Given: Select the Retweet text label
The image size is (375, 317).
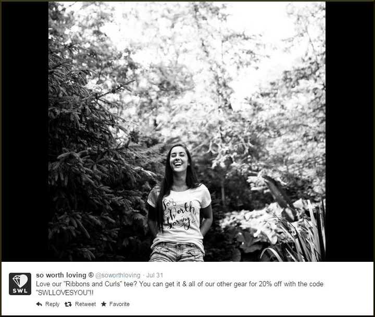Looking at the screenshot, I should 85,304.
